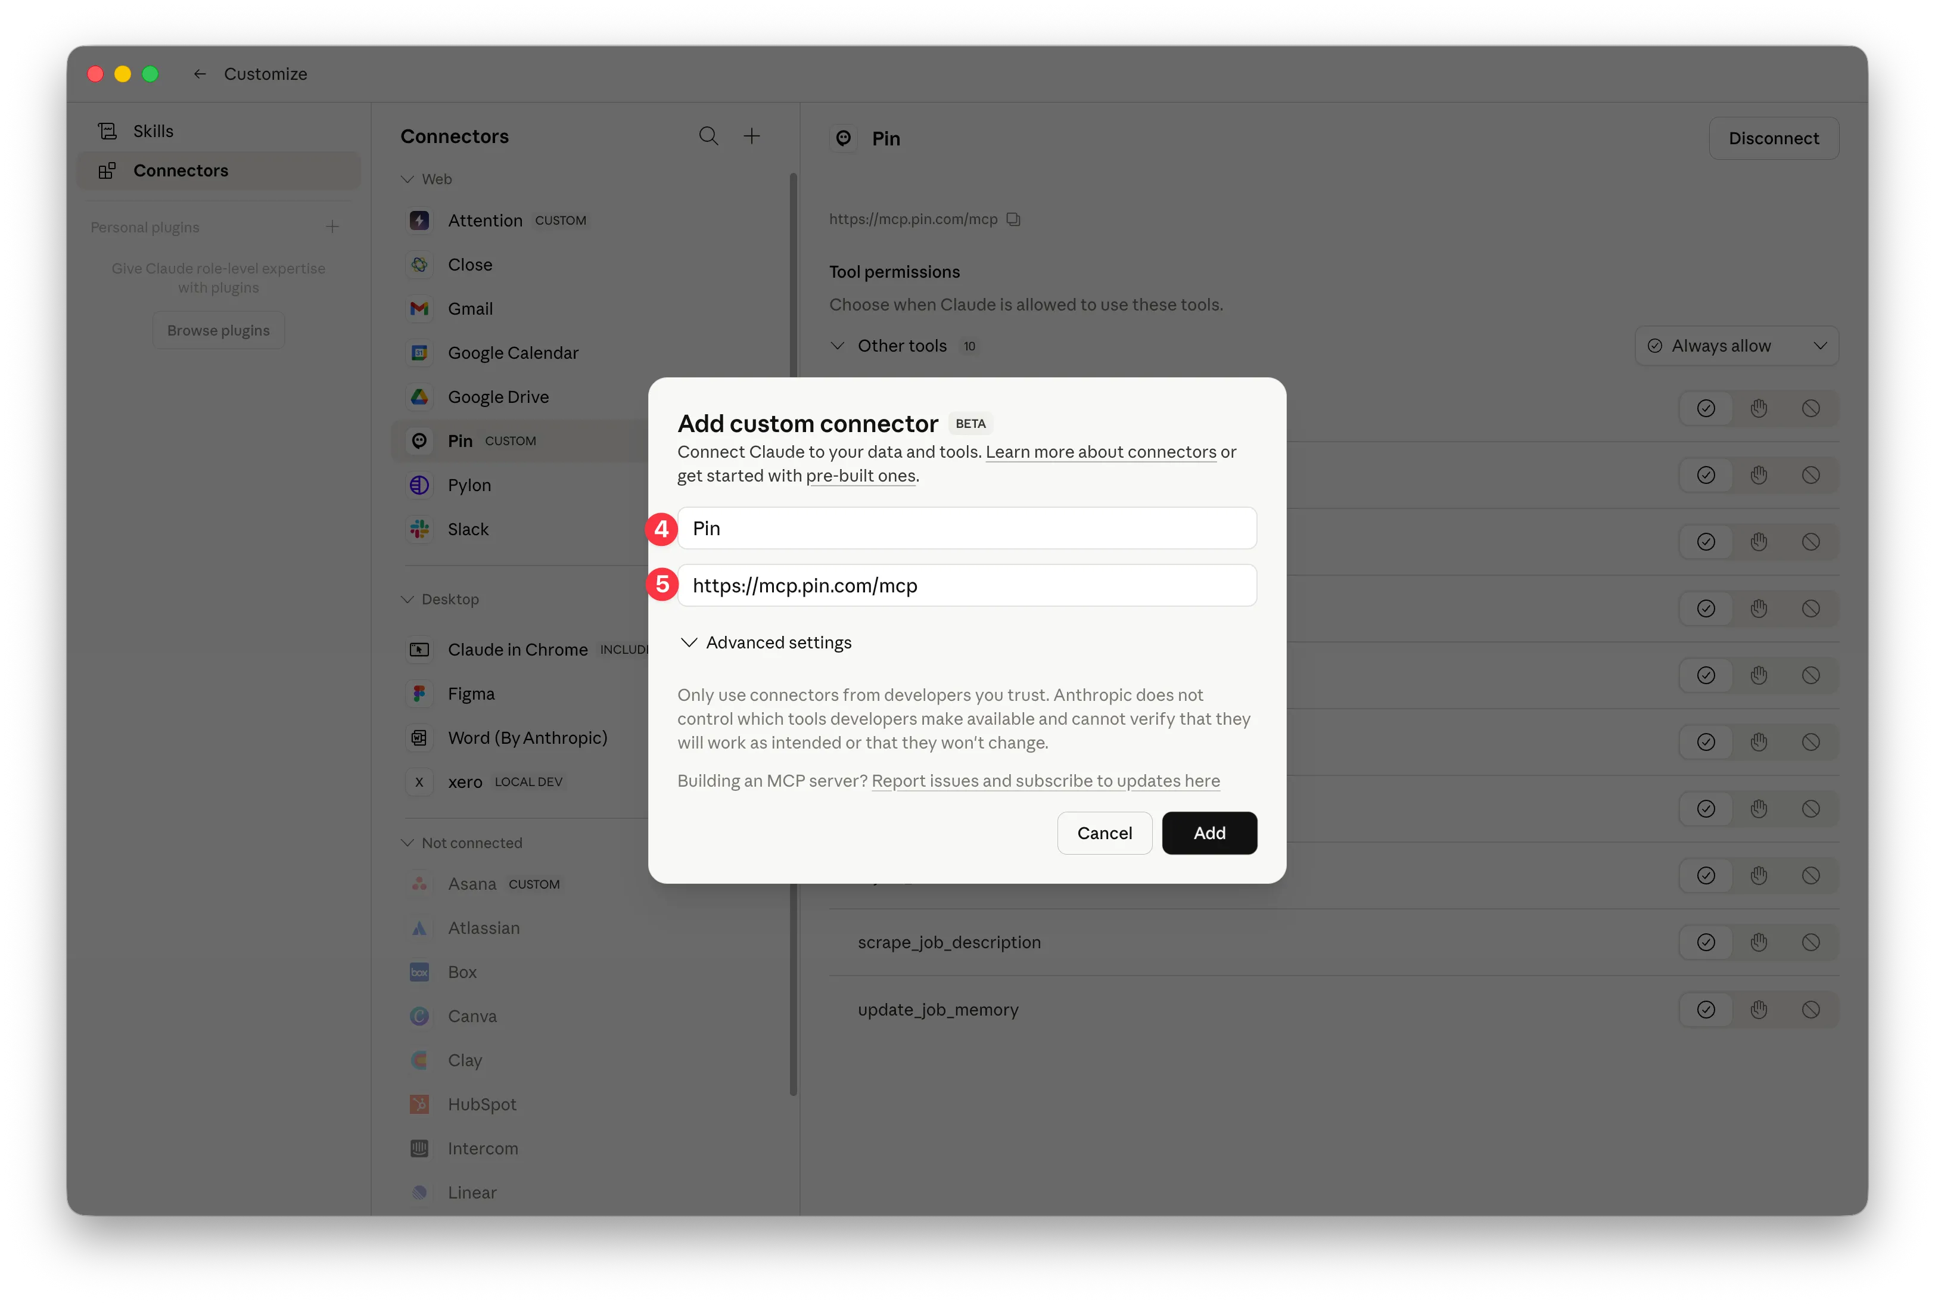Click the Disconnect button for Pin
Screen dimensions: 1935x1304
point(1774,138)
